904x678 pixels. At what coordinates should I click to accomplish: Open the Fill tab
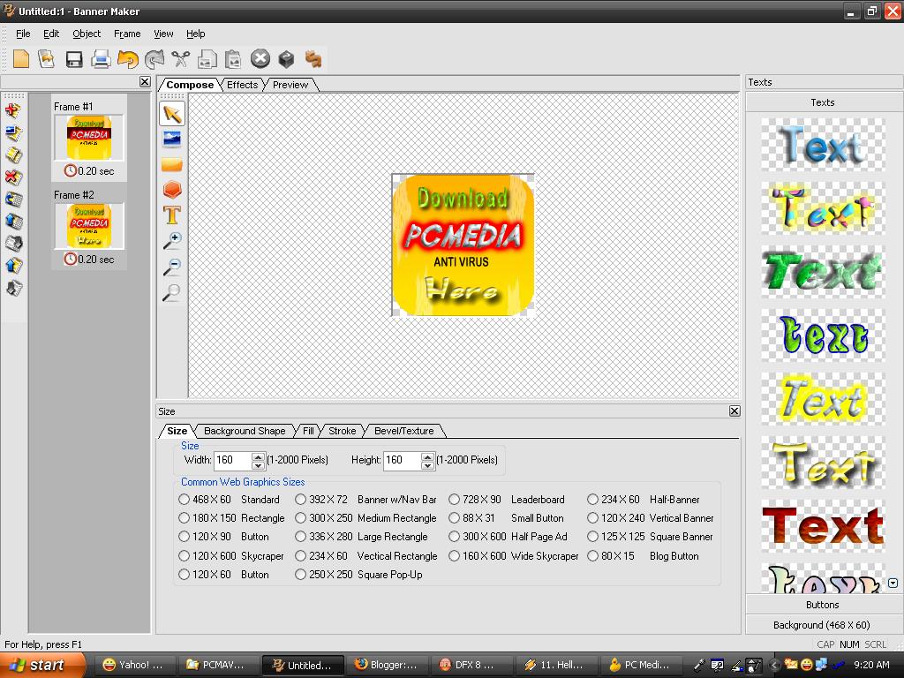point(308,431)
